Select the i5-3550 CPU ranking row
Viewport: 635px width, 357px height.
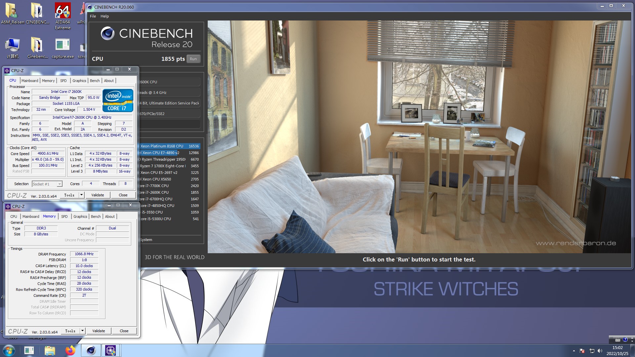click(169, 212)
